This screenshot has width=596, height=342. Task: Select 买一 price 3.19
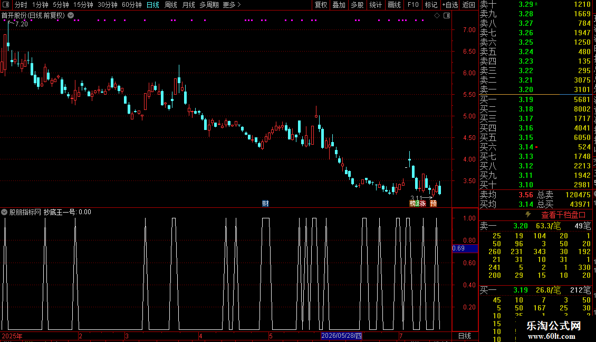526,100
